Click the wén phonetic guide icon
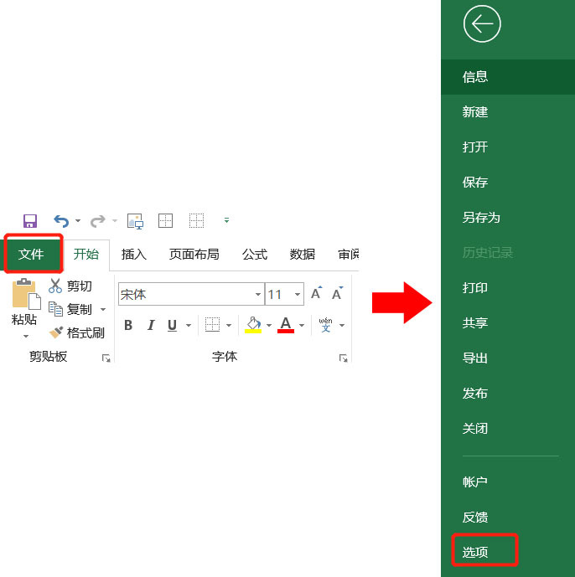 [325, 325]
